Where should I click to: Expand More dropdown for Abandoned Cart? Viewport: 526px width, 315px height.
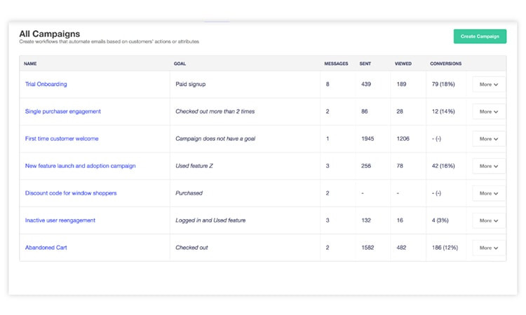point(489,248)
